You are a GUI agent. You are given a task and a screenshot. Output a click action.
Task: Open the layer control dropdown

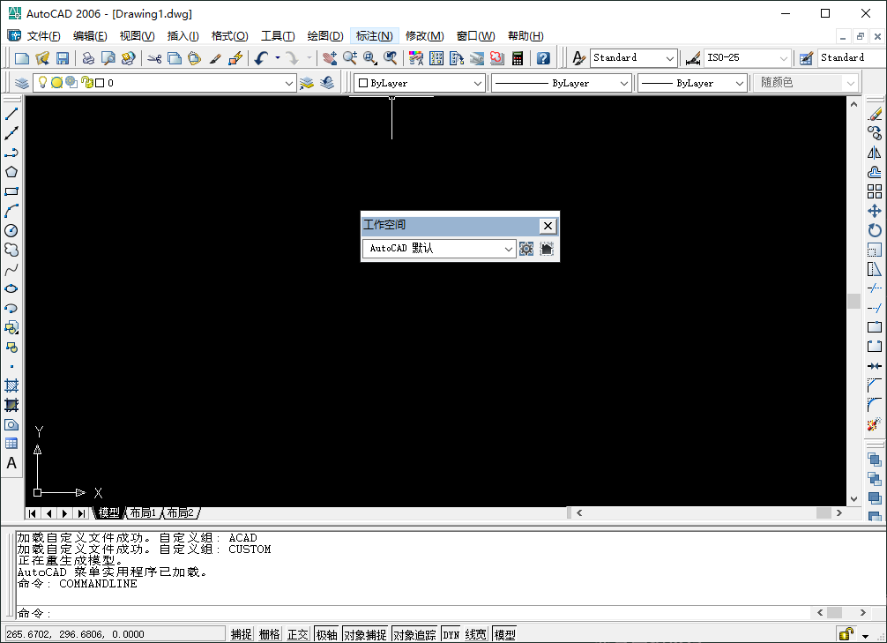tap(291, 82)
